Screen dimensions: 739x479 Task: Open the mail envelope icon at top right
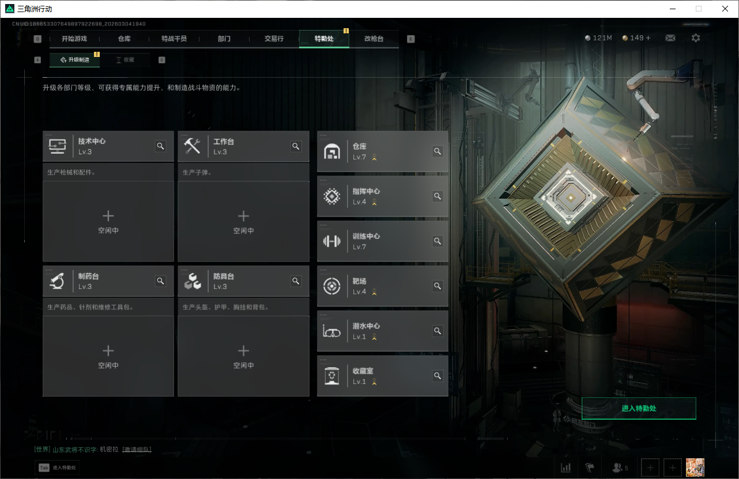(x=670, y=37)
